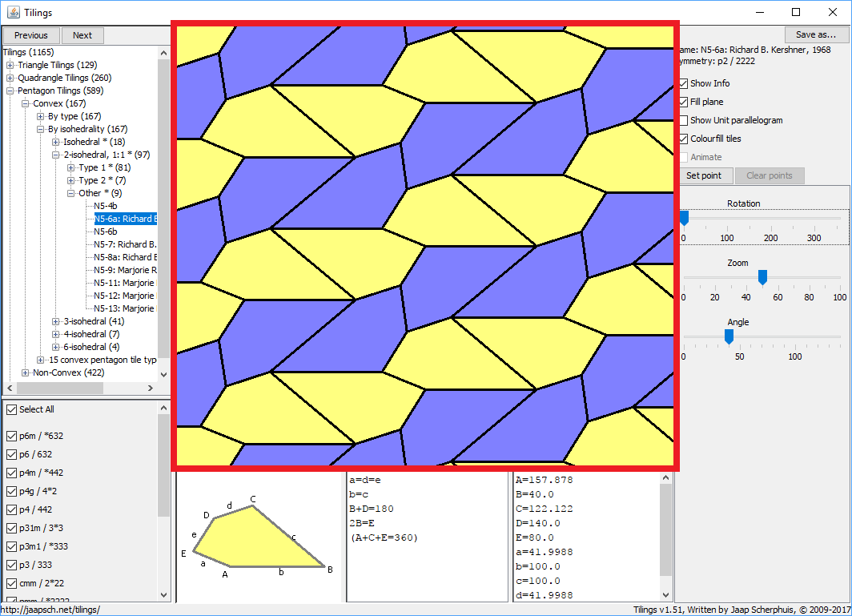Expand the Isohedral * (18) node
The image size is (852, 616).
point(55,142)
